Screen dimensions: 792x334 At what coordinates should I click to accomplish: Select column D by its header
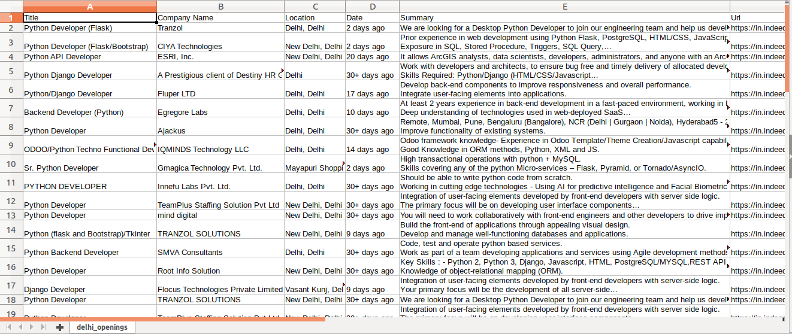tap(372, 7)
